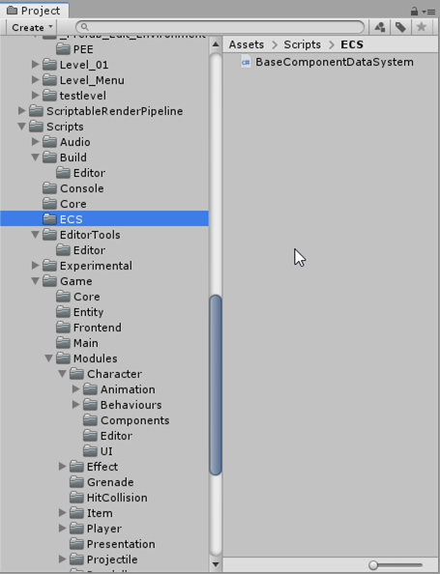Expand the Item folder
The image size is (440, 574).
click(62, 513)
